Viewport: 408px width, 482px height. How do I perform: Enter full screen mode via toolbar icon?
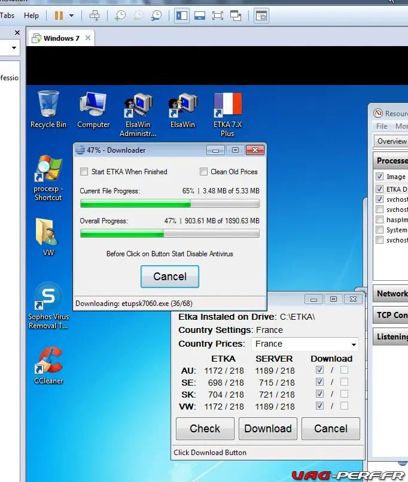pos(217,16)
